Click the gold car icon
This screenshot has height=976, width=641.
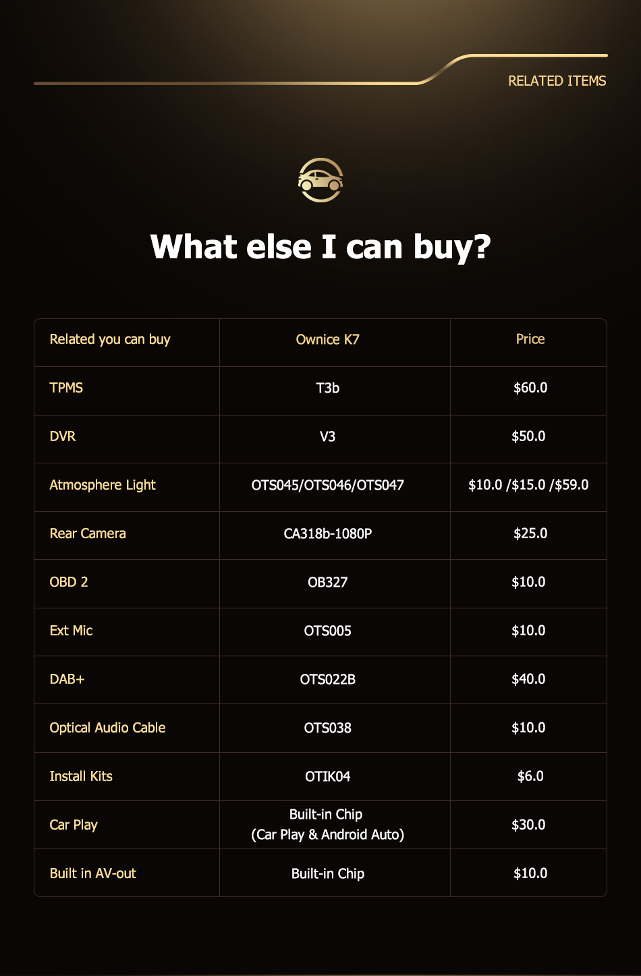tap(320, 180)
